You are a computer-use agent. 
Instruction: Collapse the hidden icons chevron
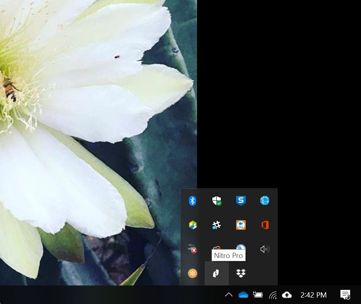point(228,295)
